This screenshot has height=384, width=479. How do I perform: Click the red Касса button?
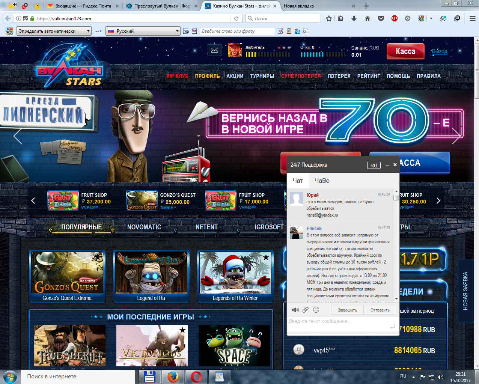tap(405, 51)
